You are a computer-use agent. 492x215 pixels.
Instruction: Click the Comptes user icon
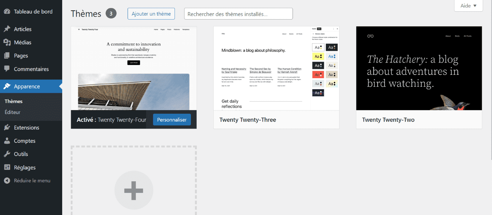(7, 141)
